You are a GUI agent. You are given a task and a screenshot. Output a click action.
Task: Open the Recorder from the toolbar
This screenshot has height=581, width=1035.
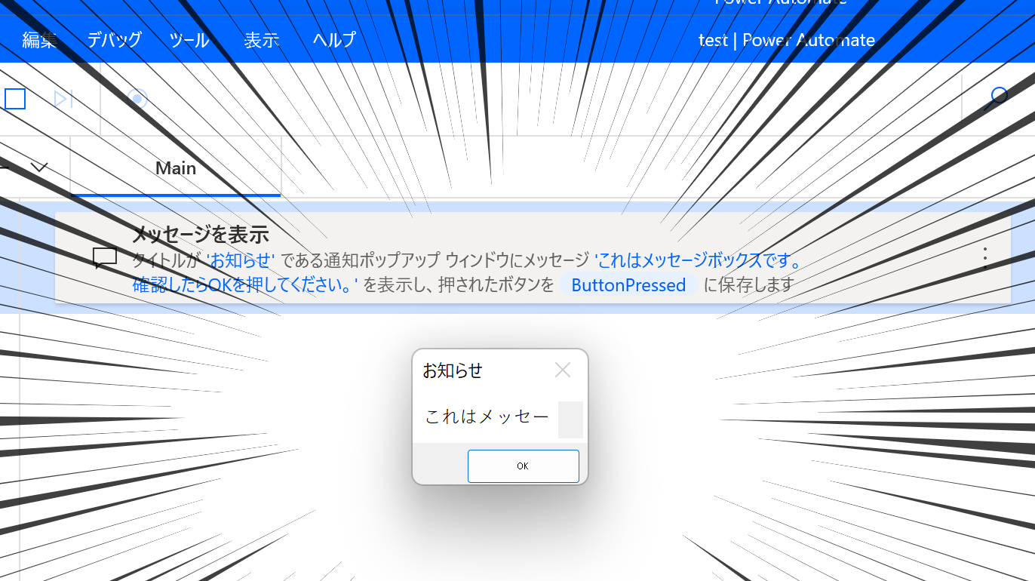(137, 99)
